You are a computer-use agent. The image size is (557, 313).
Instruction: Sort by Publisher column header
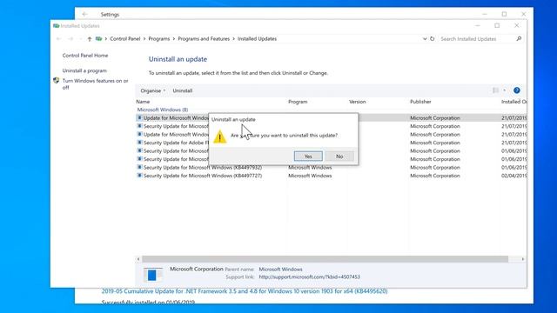420,102
